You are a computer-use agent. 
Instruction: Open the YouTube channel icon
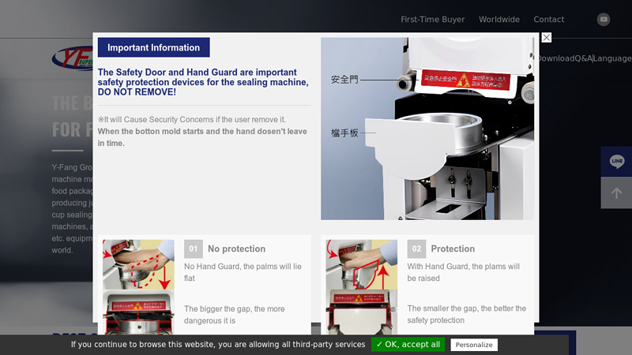click(604, 20)
